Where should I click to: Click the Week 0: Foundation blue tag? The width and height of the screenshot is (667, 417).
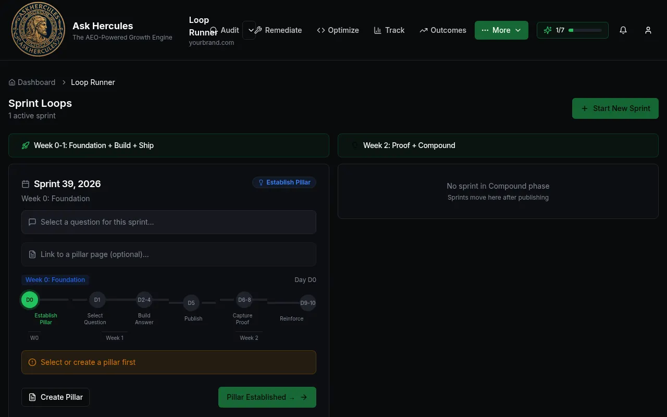tap(55, 280)
